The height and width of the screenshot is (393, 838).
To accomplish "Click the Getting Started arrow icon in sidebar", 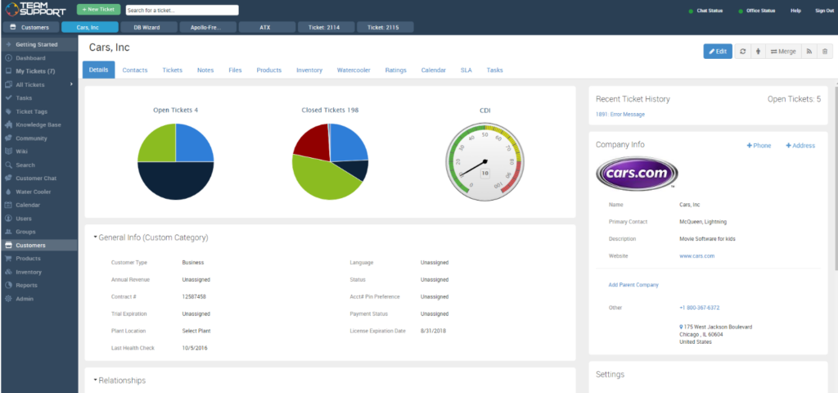I will [x=8, y=45].
